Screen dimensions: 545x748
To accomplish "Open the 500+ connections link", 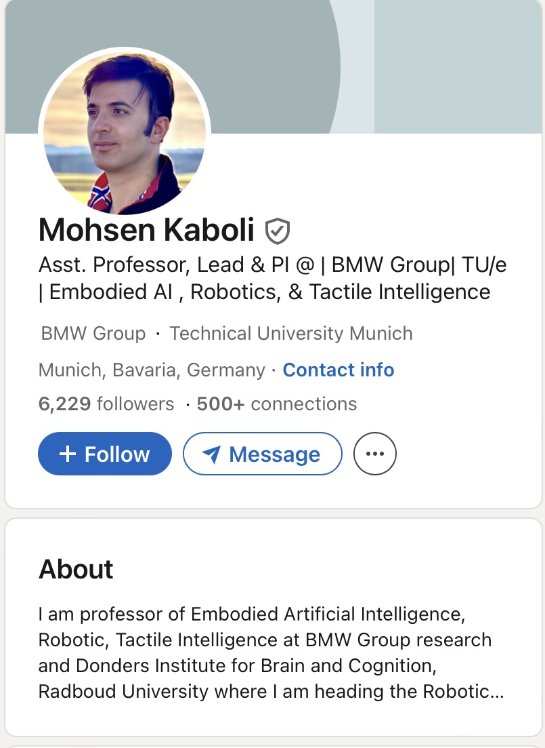I will (276, 404).
